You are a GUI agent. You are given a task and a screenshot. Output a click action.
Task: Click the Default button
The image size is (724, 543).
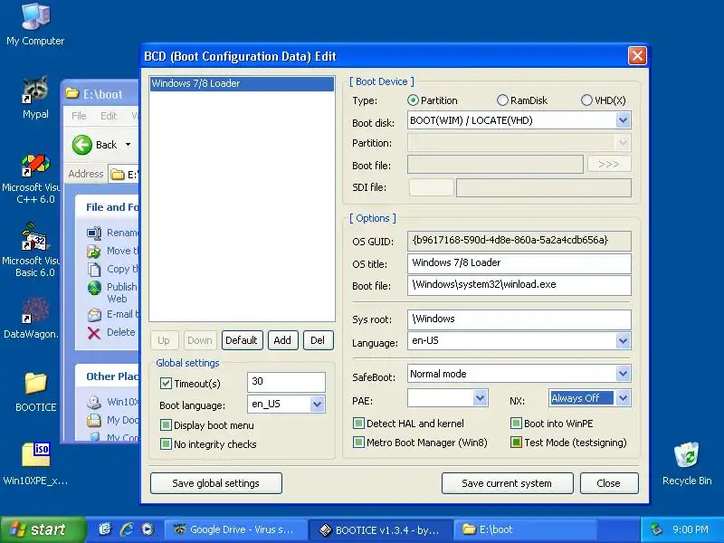pos(242,340)
